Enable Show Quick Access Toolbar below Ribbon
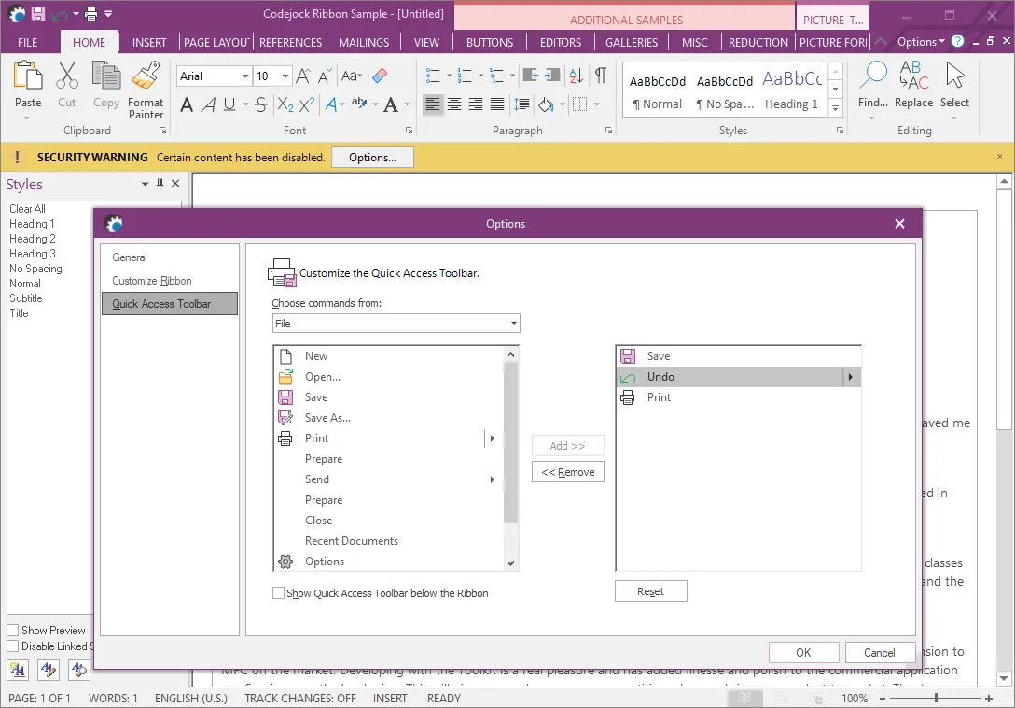This screenshot has width=1015, height=708. [278, 593]
